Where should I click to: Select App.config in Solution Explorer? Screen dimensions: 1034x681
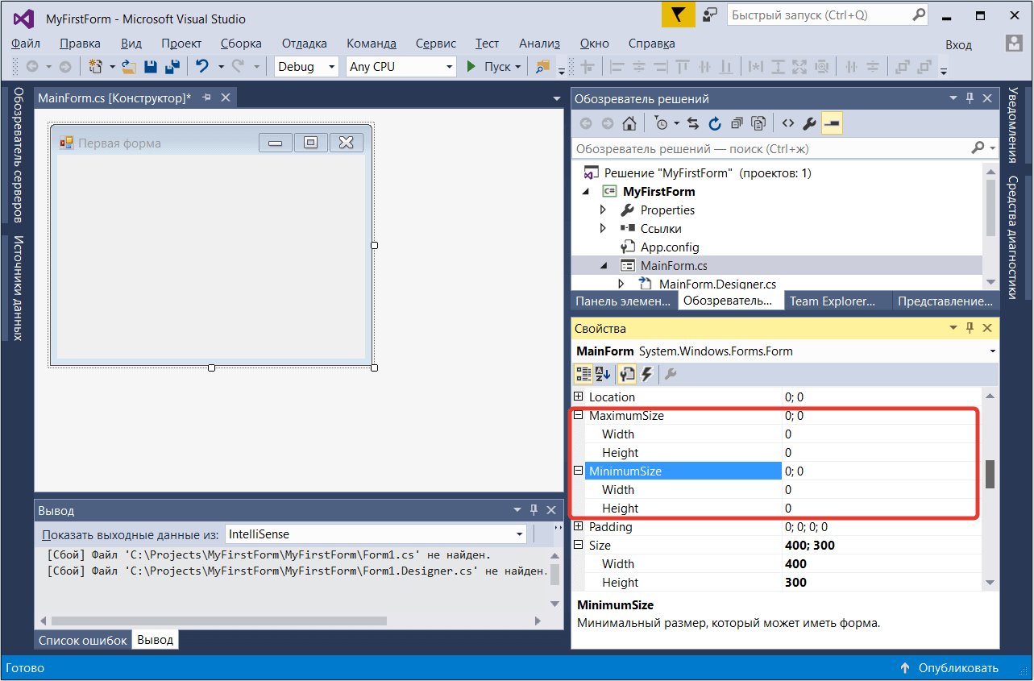pyautogui.click(x=670, y=247)
